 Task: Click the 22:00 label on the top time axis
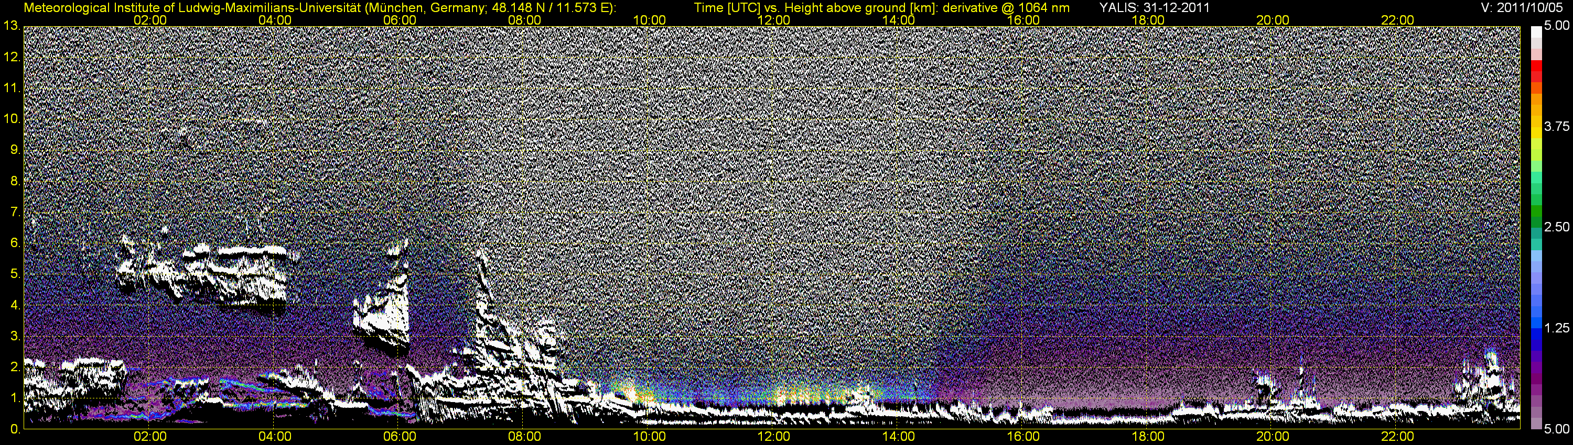point(1398,20)
